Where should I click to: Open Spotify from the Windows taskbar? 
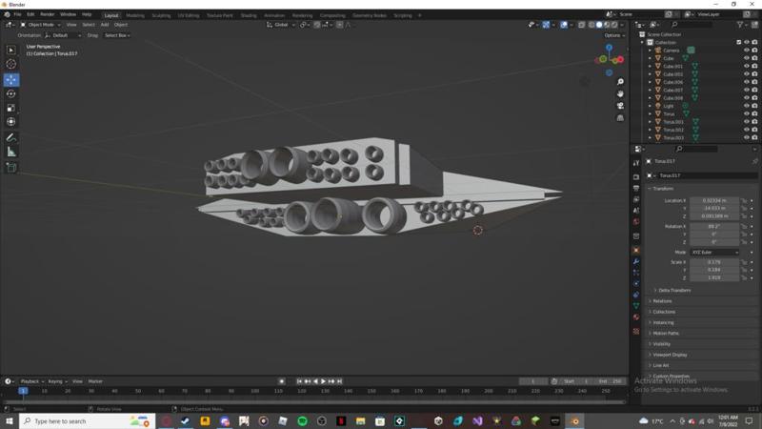[x=302, y=421]
